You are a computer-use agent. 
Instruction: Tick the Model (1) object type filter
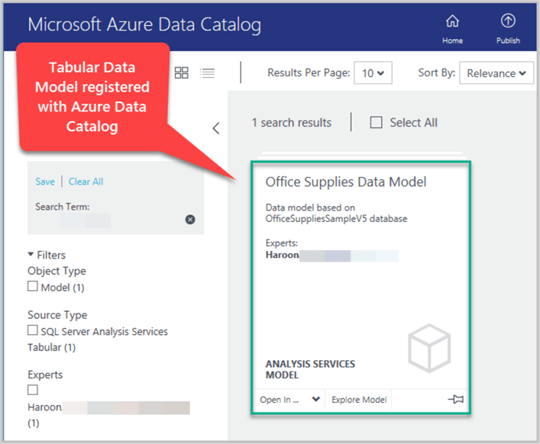tap(33, 286)
